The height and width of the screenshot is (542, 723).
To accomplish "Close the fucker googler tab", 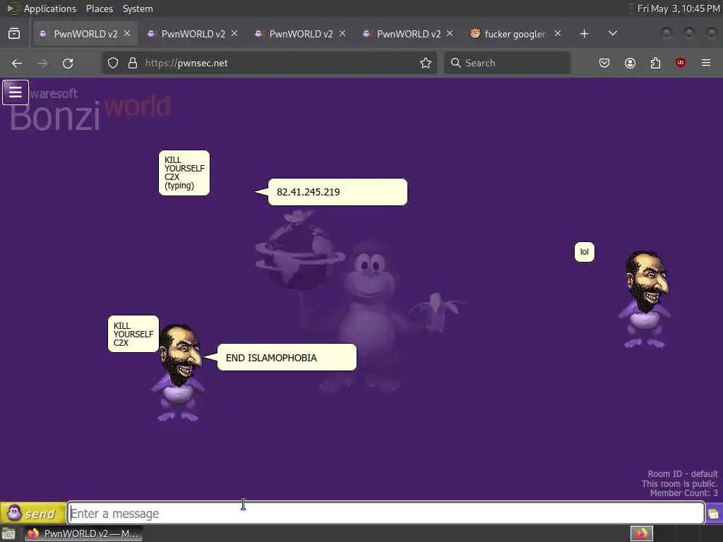I will pos(558,34).
